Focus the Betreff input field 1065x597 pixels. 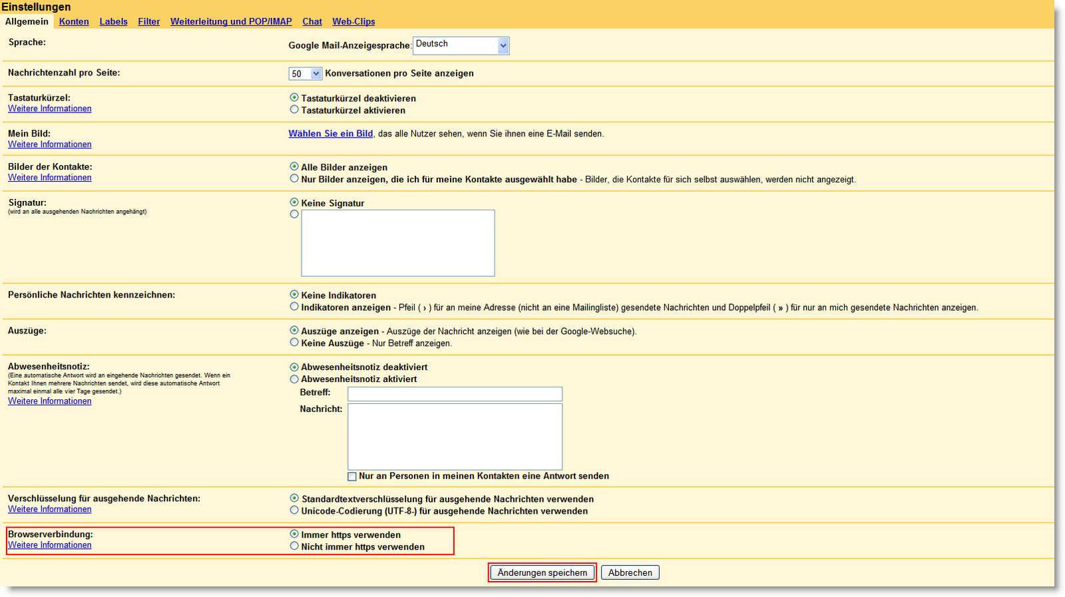point(455,394)
